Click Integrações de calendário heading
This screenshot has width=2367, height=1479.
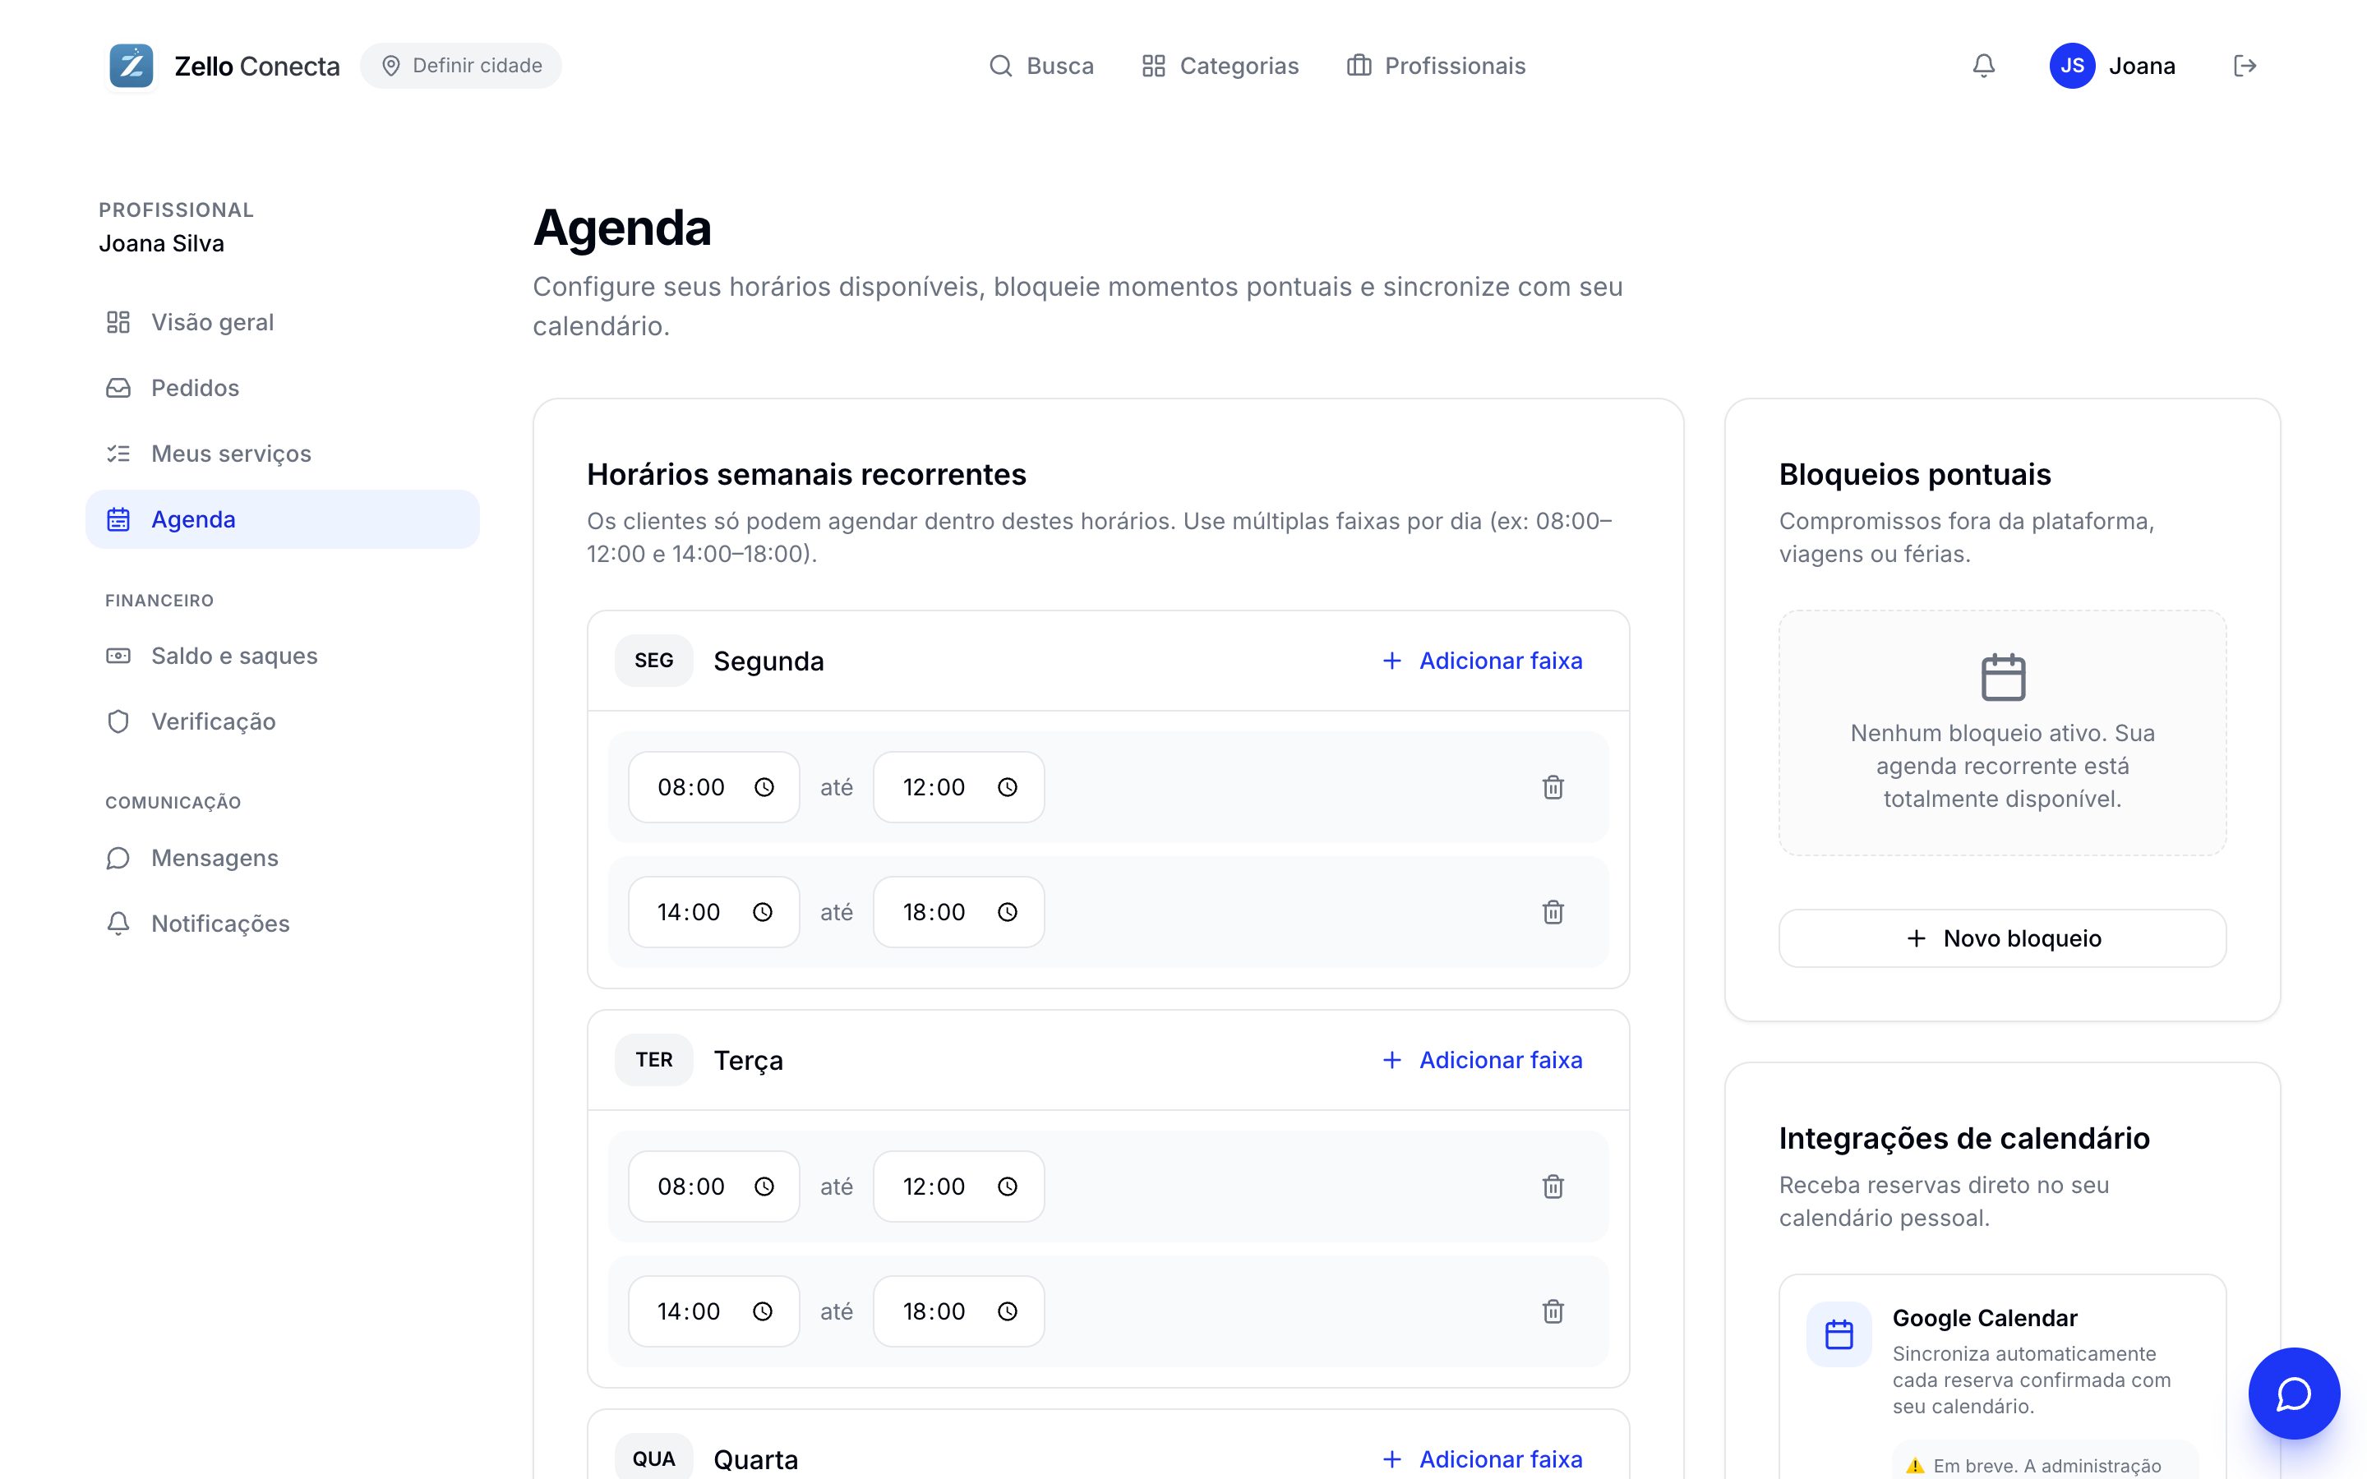[1964, 1139]
